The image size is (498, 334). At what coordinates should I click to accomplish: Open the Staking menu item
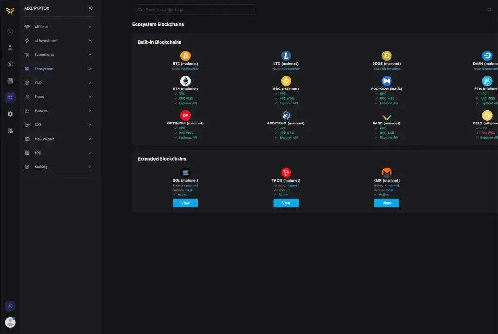[58, 167]
